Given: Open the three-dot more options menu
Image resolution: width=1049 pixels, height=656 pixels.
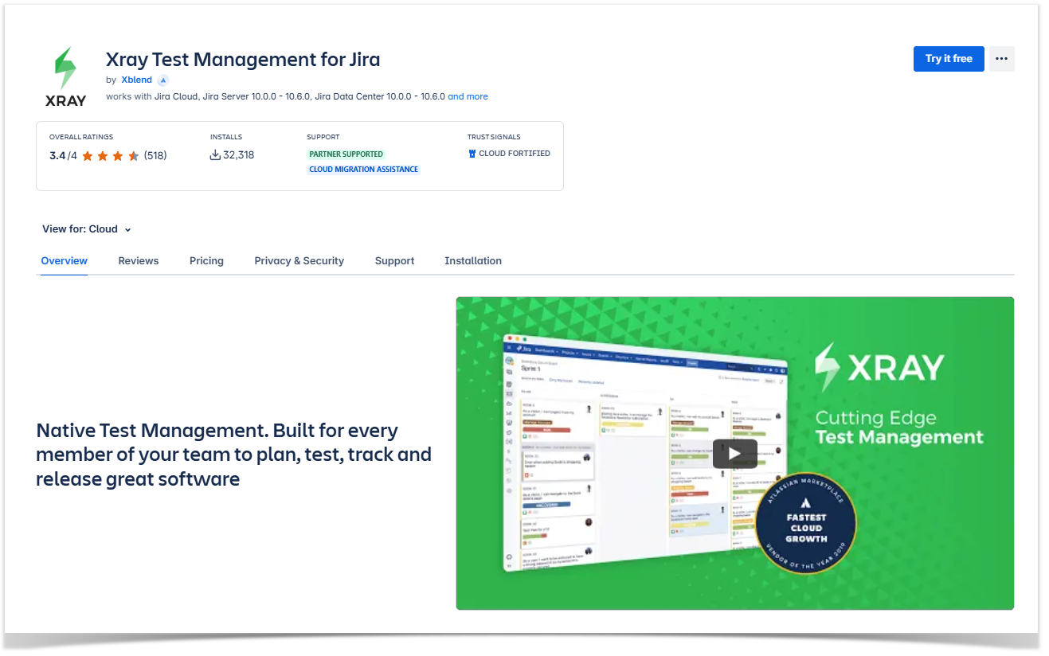Looking at the screenshot, I should coord(1001,59).
